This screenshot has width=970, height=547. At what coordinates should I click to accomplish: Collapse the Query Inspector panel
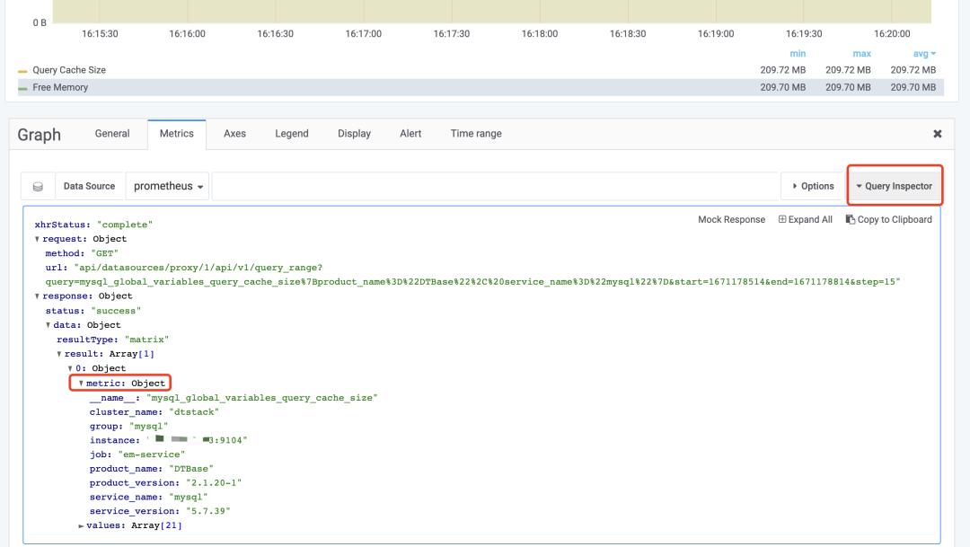[894, 186]
